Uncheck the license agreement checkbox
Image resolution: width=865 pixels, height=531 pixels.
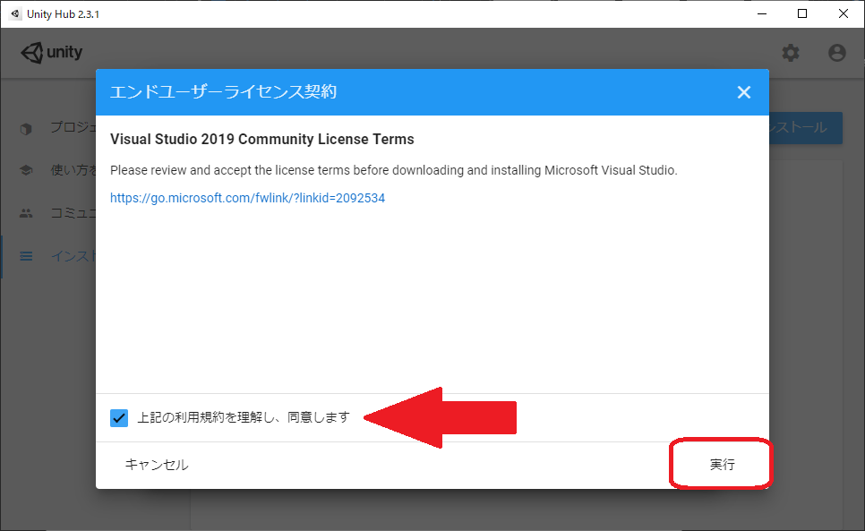click(x=119, y=418)
